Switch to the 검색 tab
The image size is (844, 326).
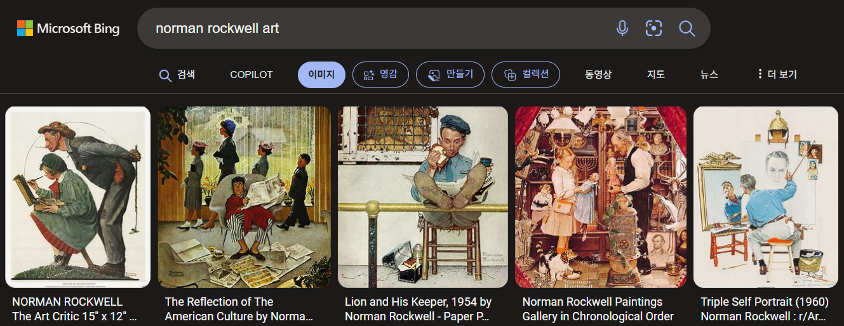(x=177, y=75)
